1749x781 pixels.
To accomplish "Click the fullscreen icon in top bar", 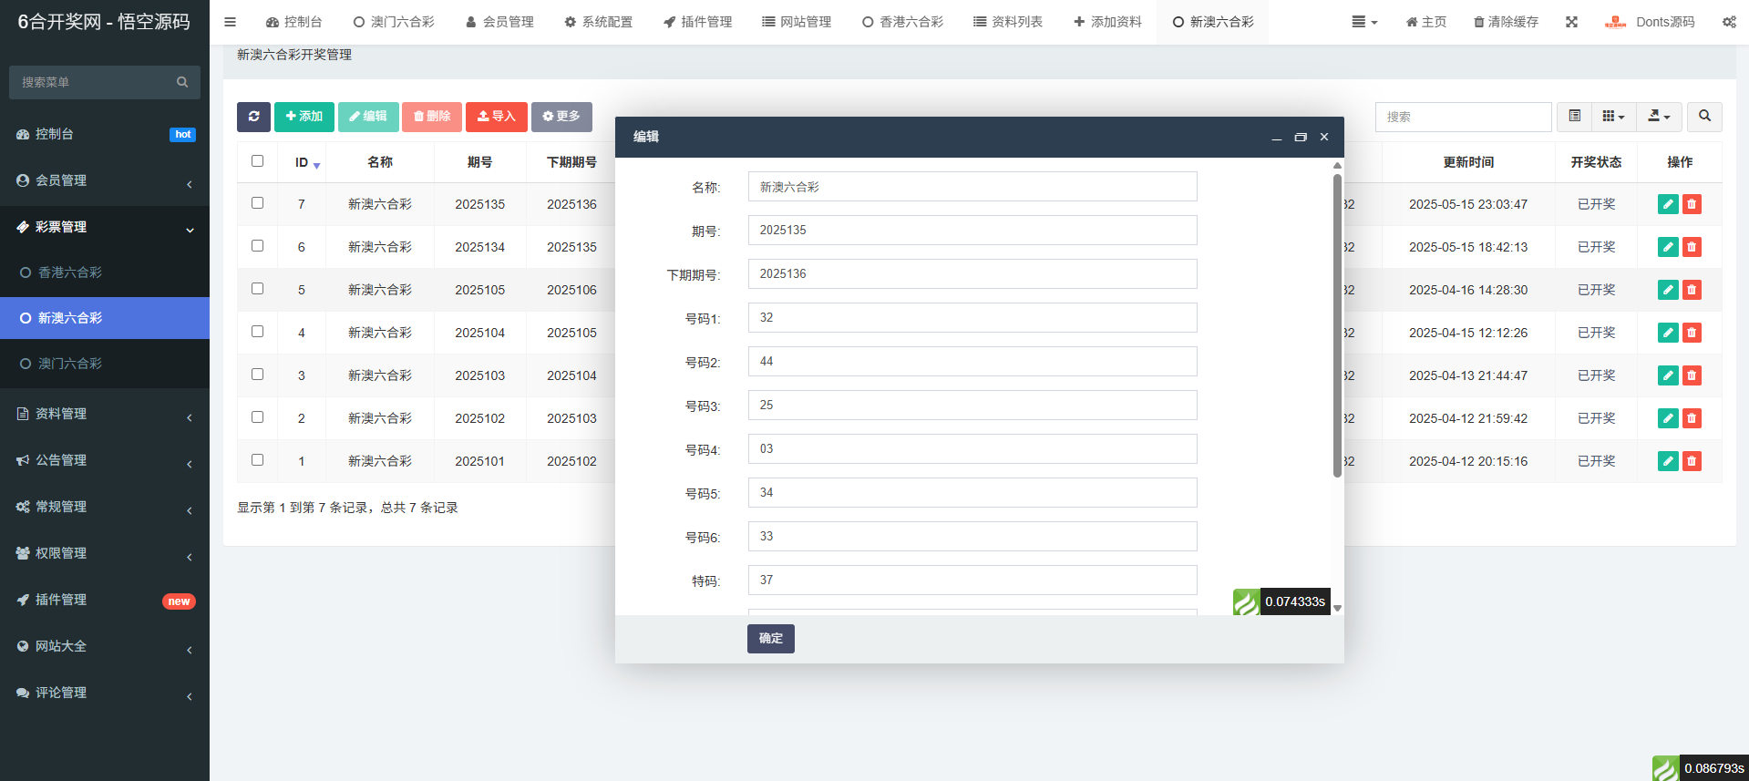I will (x=1571, y=22).
